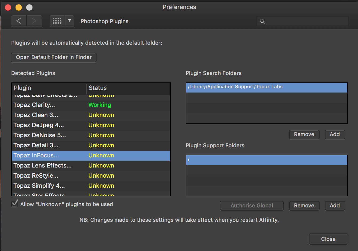Viewport: 358px width, 251px height.
Task: Click the Plugin column header
Action: (x=22, y=88)
